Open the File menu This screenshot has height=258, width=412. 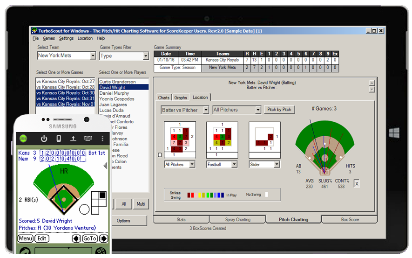[35, 38]
